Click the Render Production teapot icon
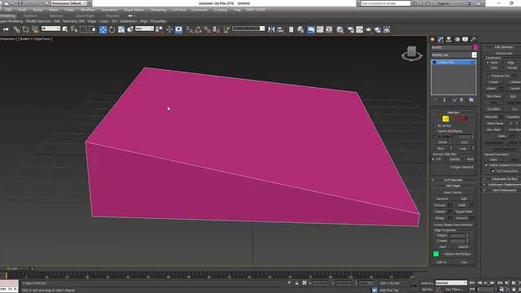521x293 pixels. tap(369, 30)
